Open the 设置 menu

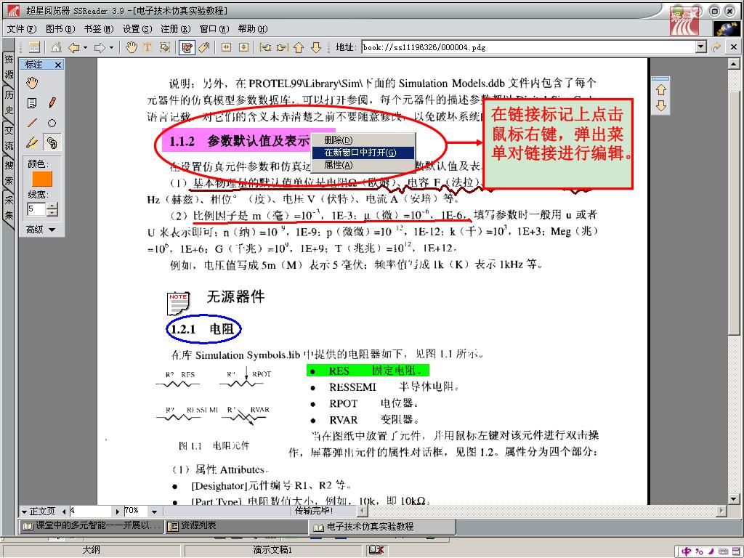point(137,29)
